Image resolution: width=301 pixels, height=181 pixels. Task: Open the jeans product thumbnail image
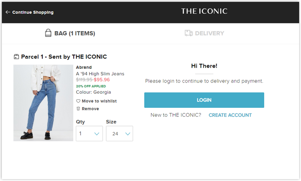[43, 103]
